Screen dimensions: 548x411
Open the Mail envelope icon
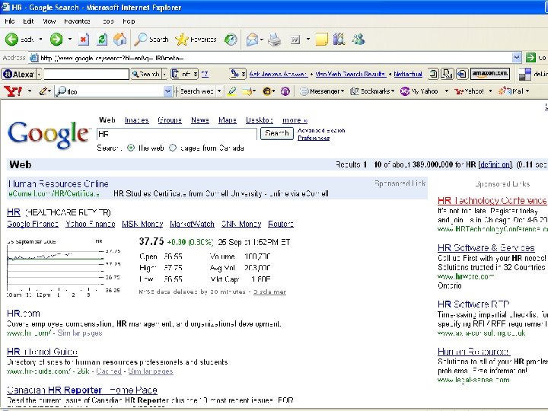click(x=252, y=40)
